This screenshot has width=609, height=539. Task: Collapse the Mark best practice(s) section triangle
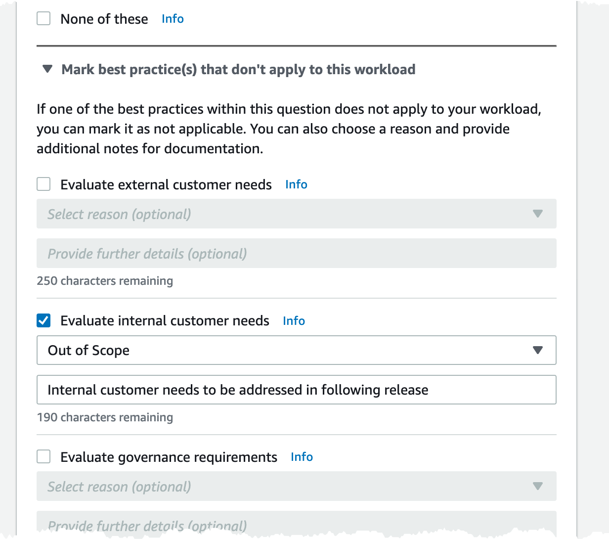click(x=47, y=69)
